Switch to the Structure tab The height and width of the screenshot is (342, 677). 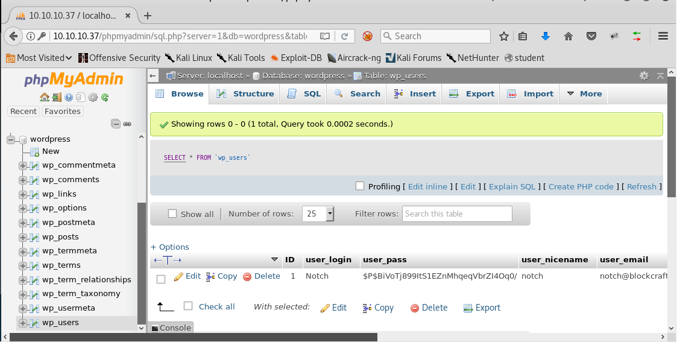tap(245, 93)
